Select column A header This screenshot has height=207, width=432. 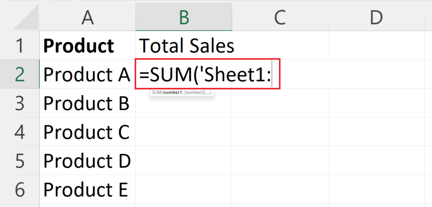coord(87,17)
